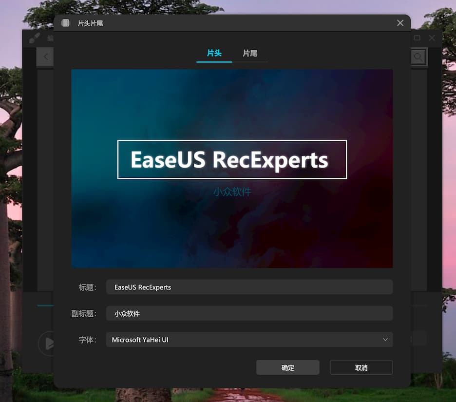
Task: Cancel with the 取消 button
Action: click(x=361, y=367)
